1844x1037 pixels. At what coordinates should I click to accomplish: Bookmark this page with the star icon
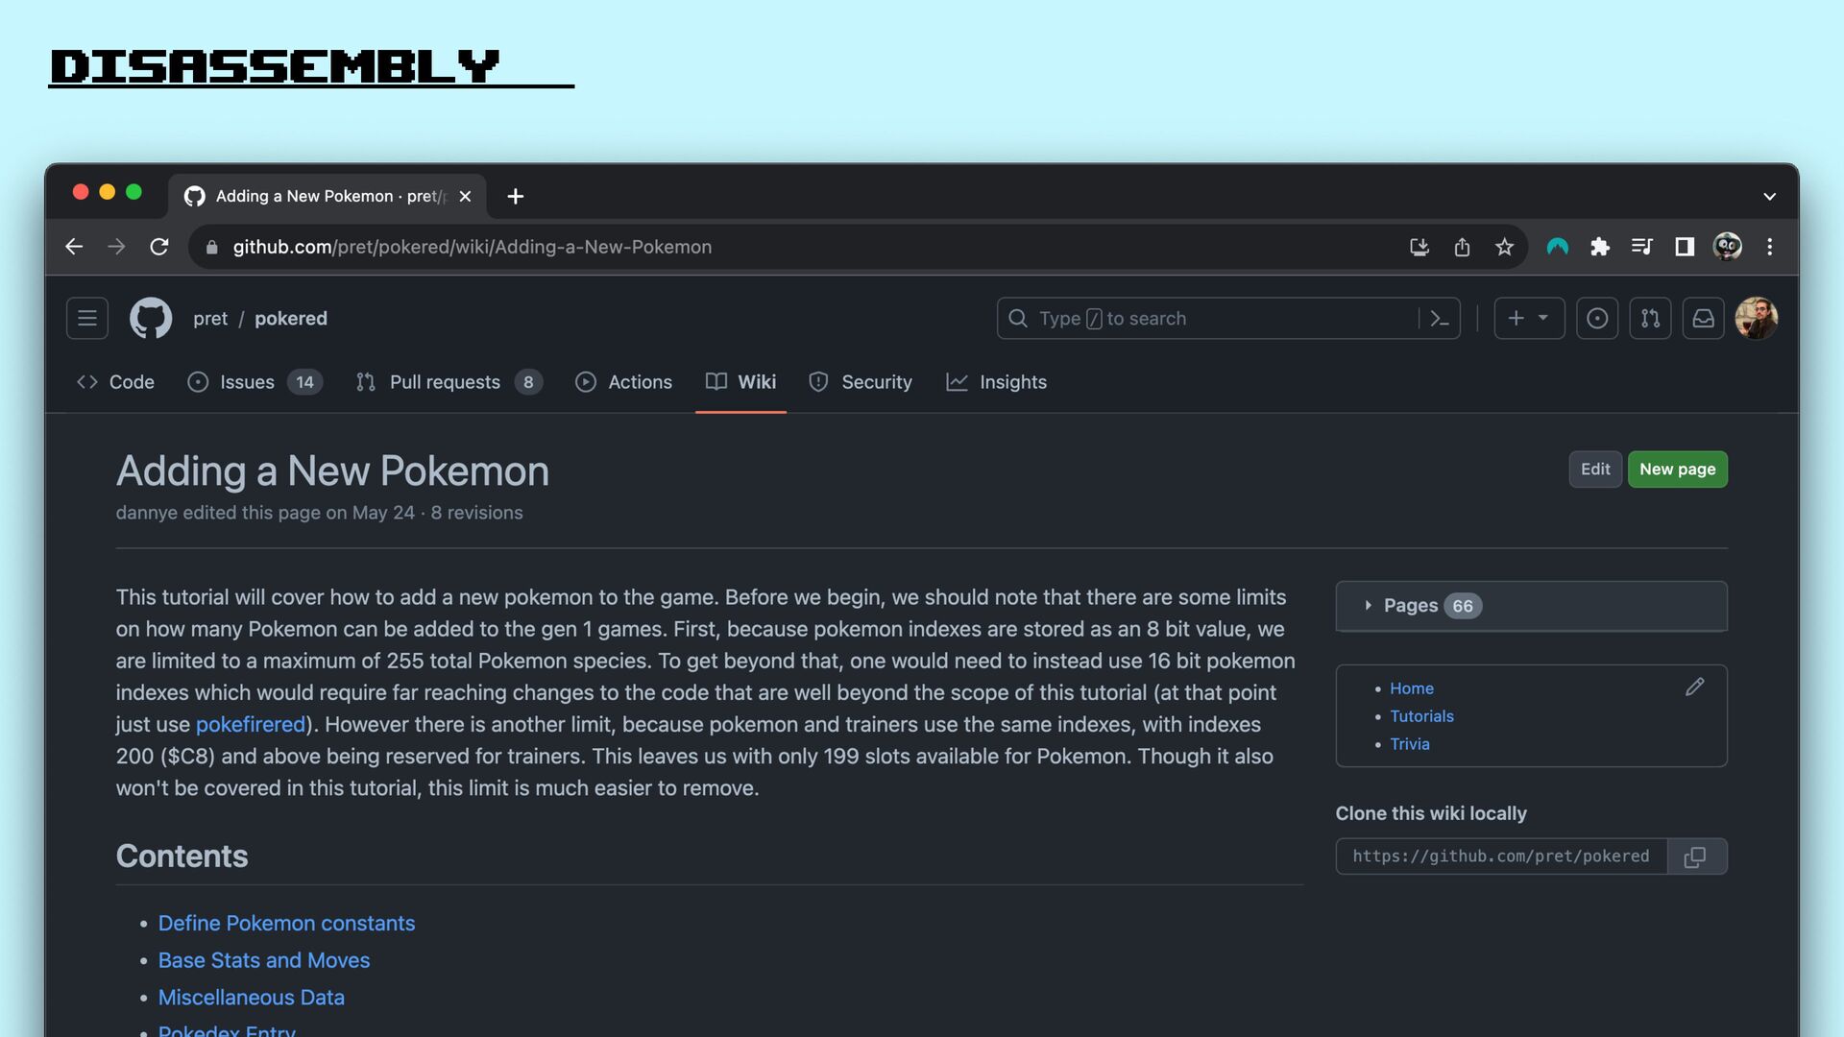tap(1504, 247)
